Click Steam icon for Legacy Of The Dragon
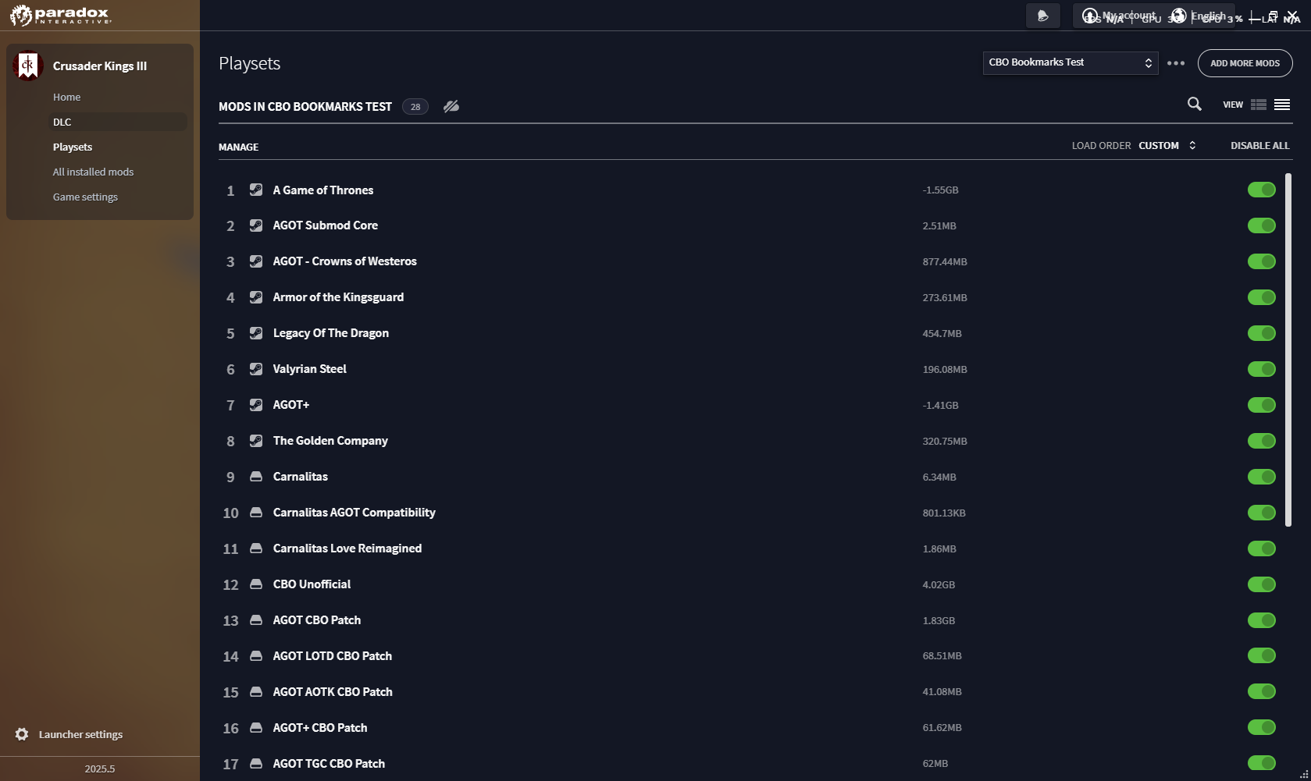The image size is (1311, 781). (255, 333)
